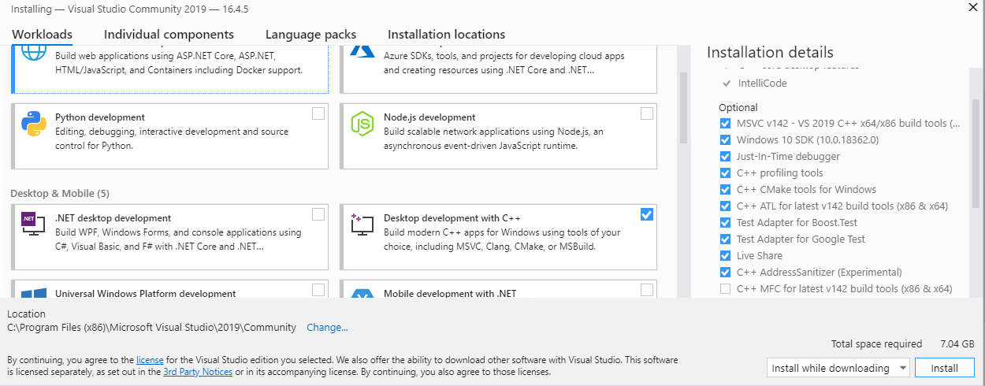Uncheck MSVC v142 build tools option

click(x=725, y=124)
